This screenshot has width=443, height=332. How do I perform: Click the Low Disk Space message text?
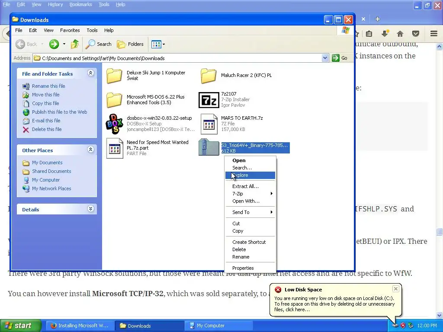coord(334,304)
